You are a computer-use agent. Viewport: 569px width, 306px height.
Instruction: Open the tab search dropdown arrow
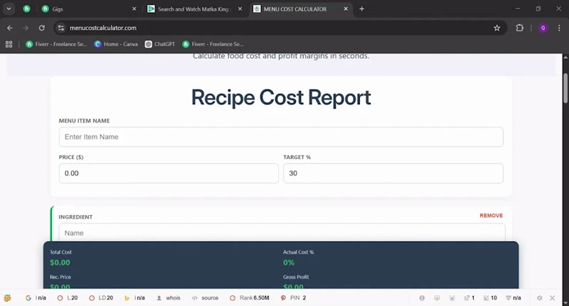click(x=9, y=9)
